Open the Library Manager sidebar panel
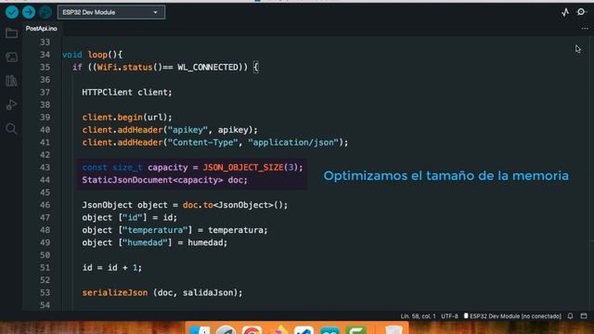The width and height of the screenshot is (594, 334). (x=11, y=81)
